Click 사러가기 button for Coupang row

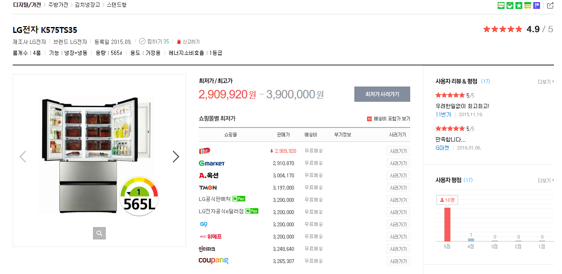click(398, 261)
